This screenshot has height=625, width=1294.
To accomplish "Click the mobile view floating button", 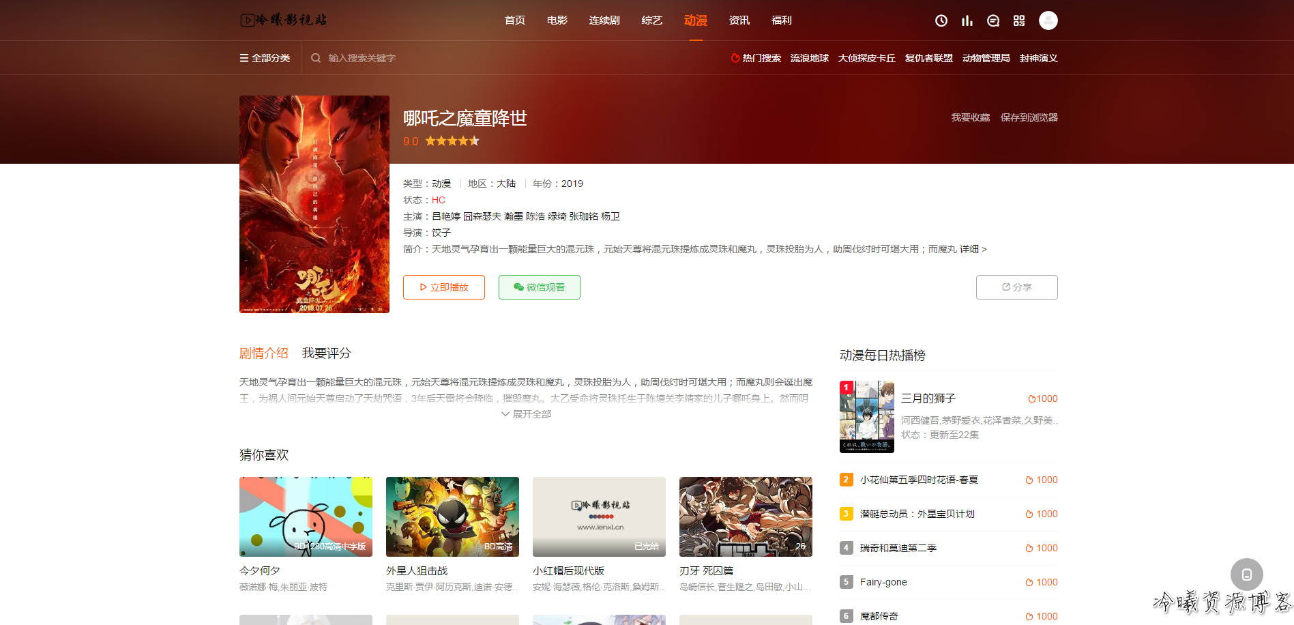I will (1247, 575).
